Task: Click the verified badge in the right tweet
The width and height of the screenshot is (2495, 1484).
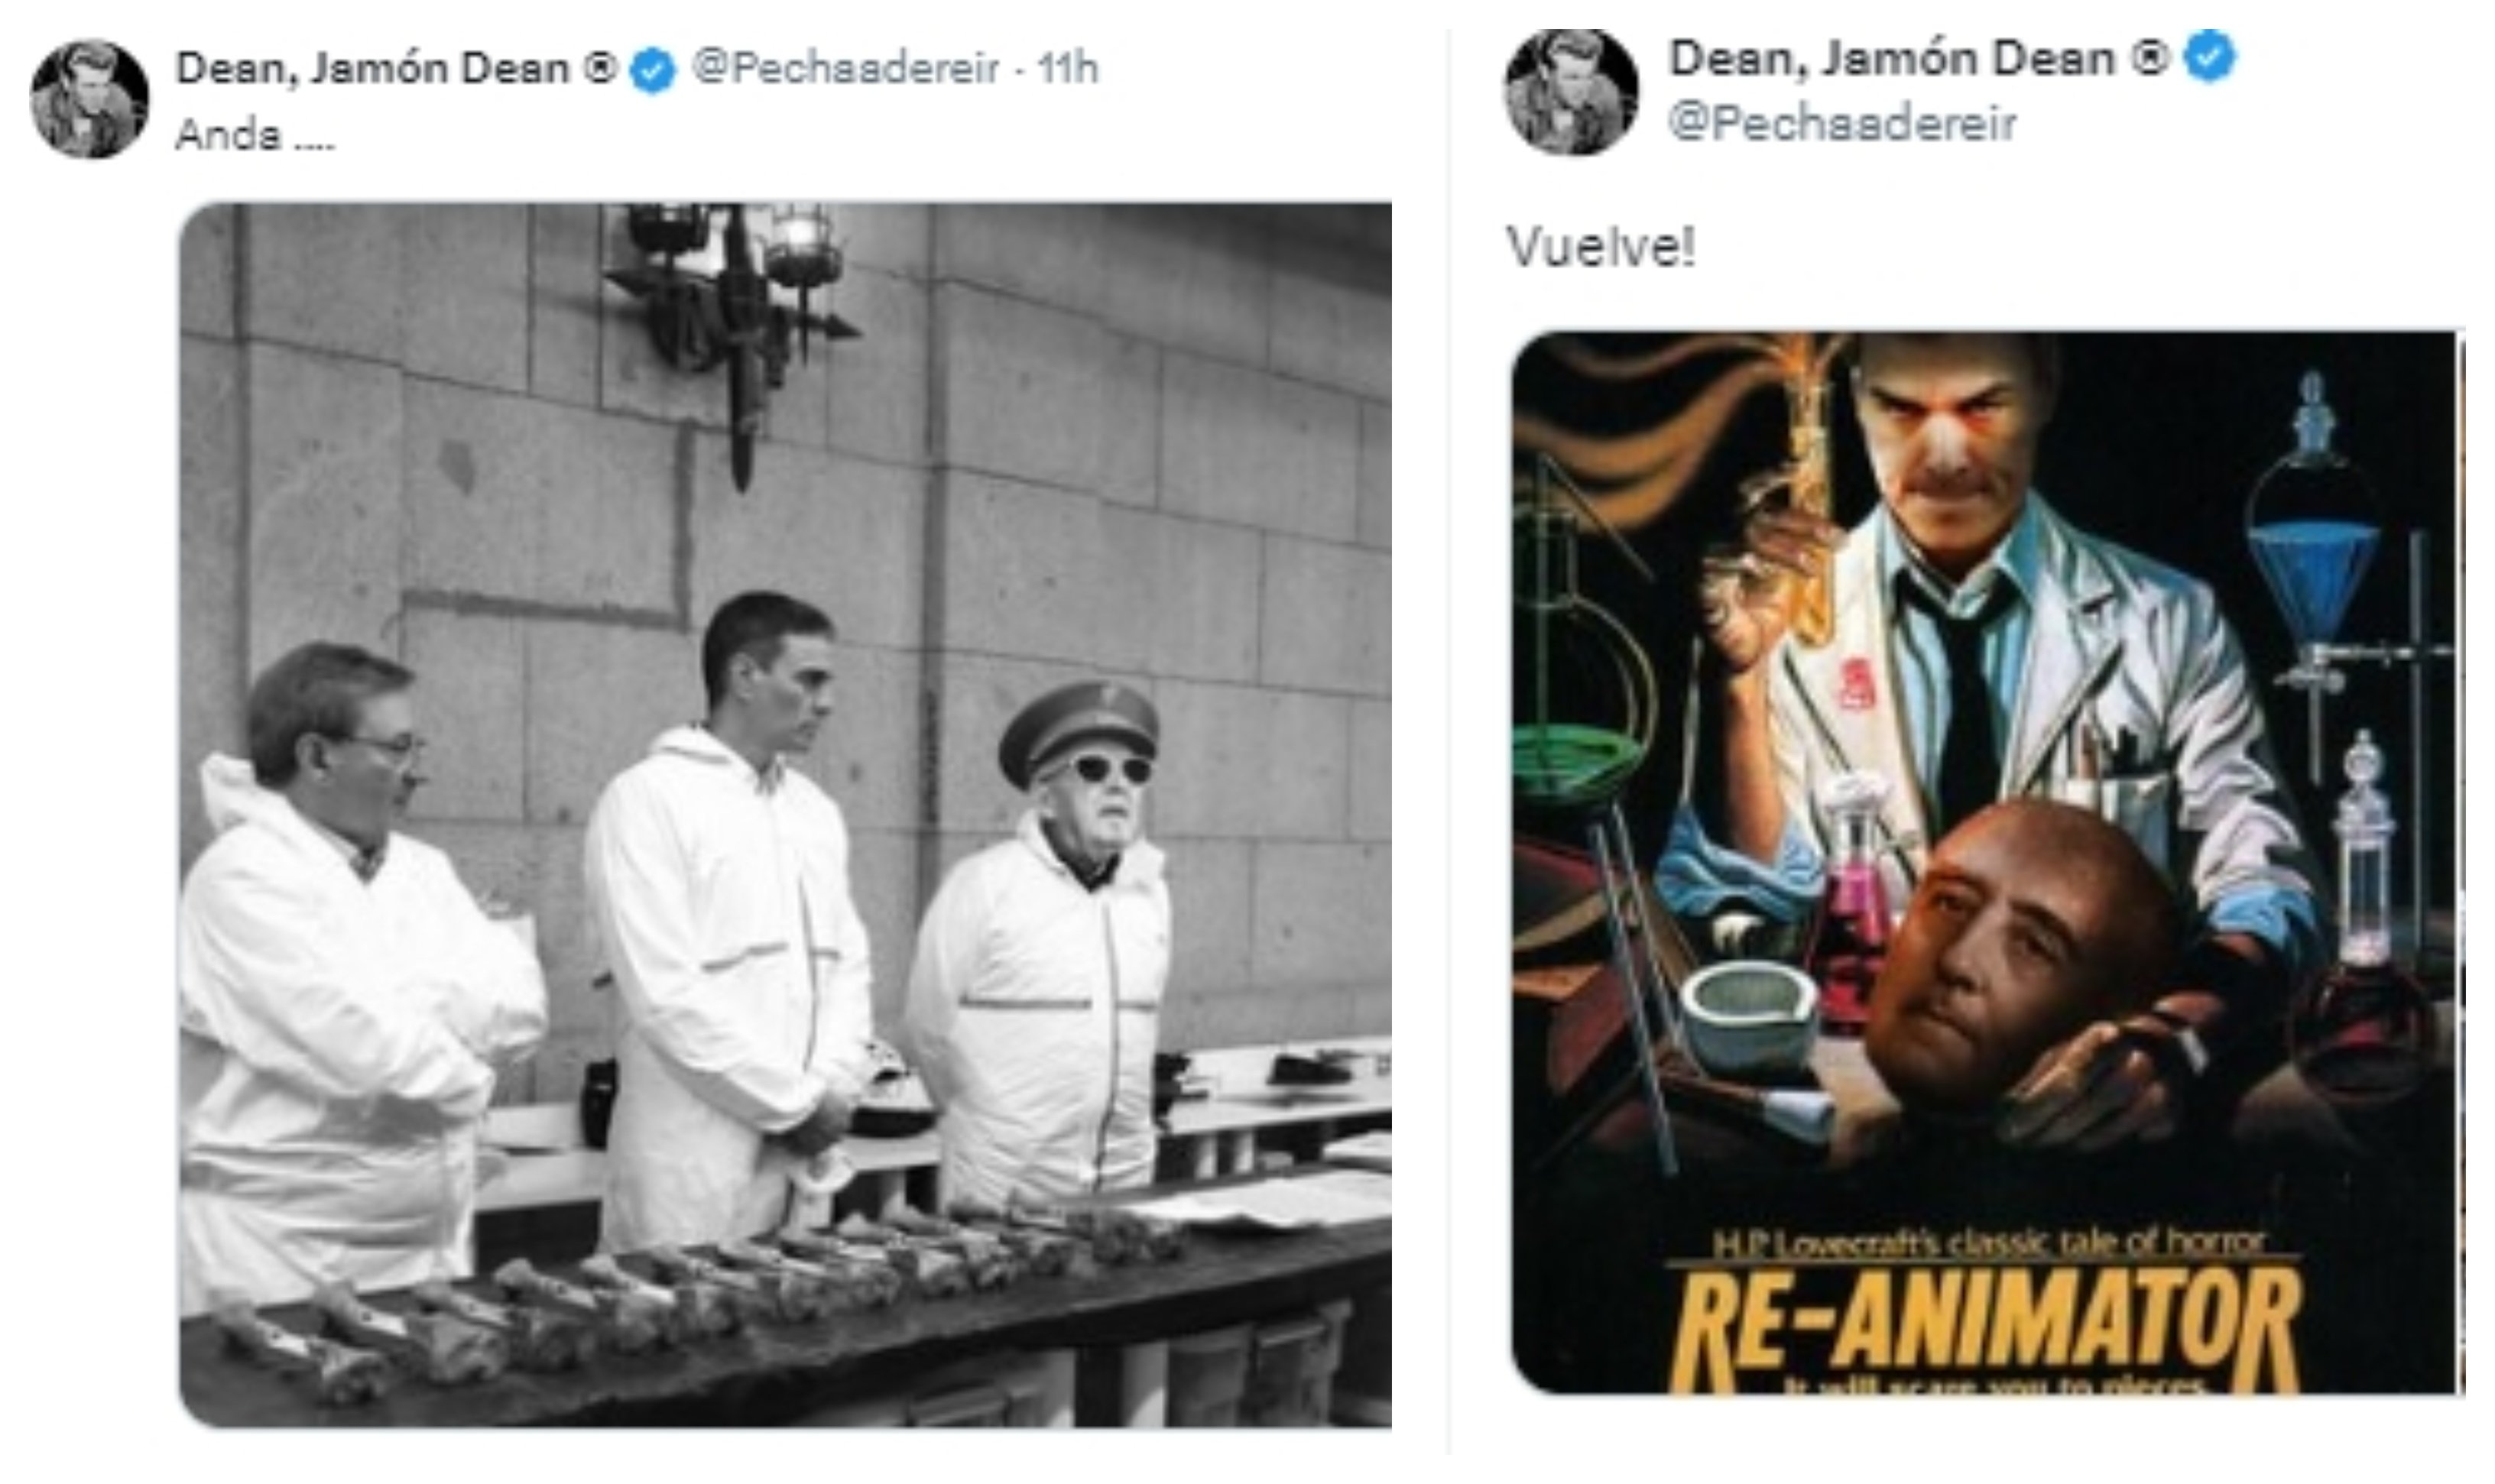Action: point(2210,58)
